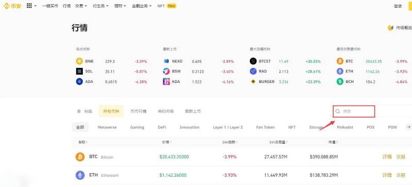Click the ETH price $1,142.26000
The image size is (412, 187).
point(173,175)
